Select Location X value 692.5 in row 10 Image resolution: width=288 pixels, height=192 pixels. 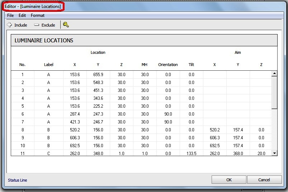[x=75, y=146]
